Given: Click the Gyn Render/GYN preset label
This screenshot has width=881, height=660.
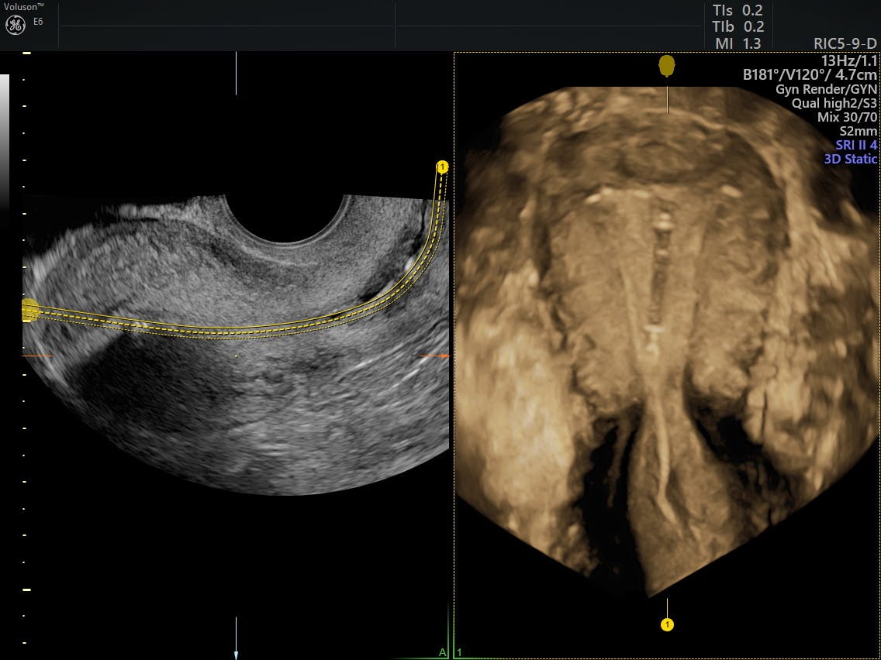Looking at the screenshot, I should coord(827,89).
